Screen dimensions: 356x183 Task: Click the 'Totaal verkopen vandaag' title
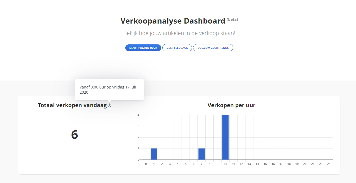[x=72, y=105]
